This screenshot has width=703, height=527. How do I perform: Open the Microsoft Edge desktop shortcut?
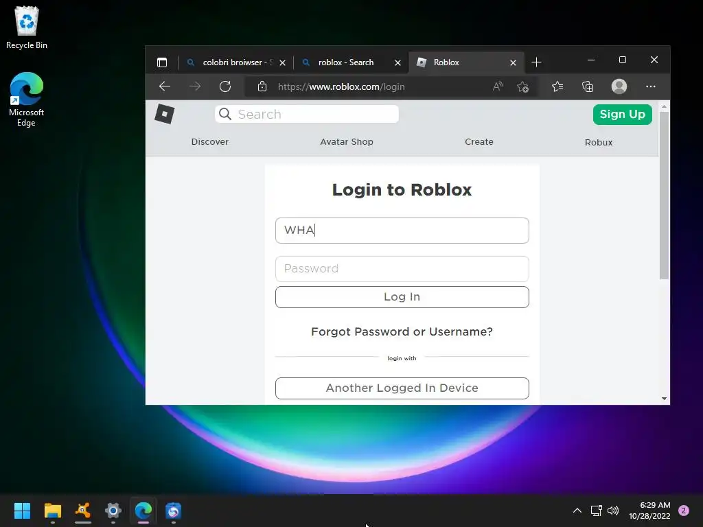click(x=27, y=99)
